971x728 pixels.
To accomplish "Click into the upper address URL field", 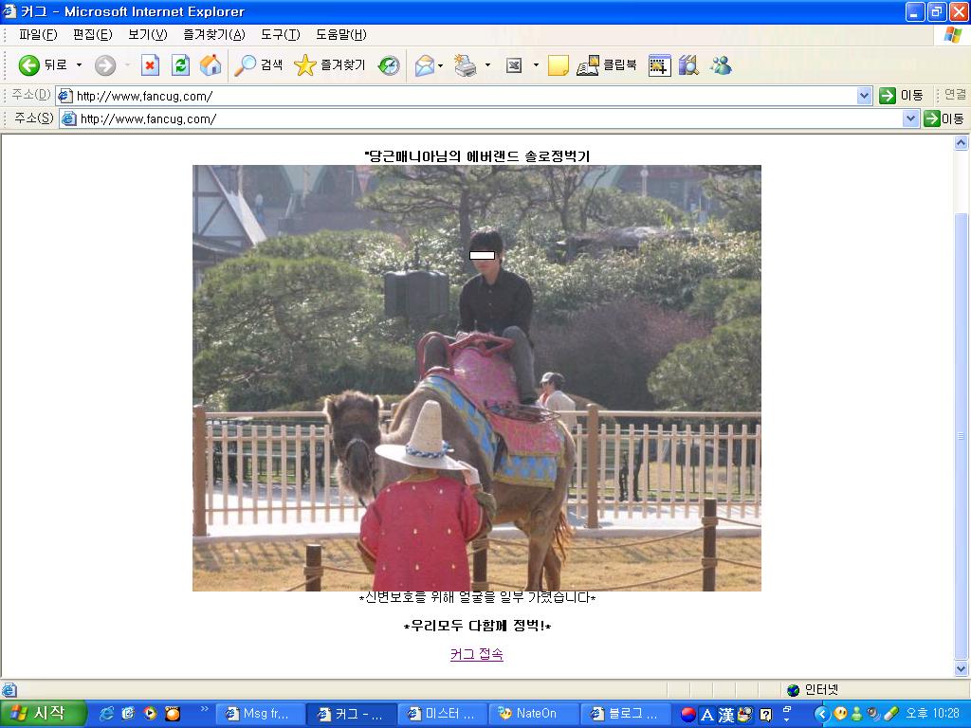I will click(x=465, y=96).
